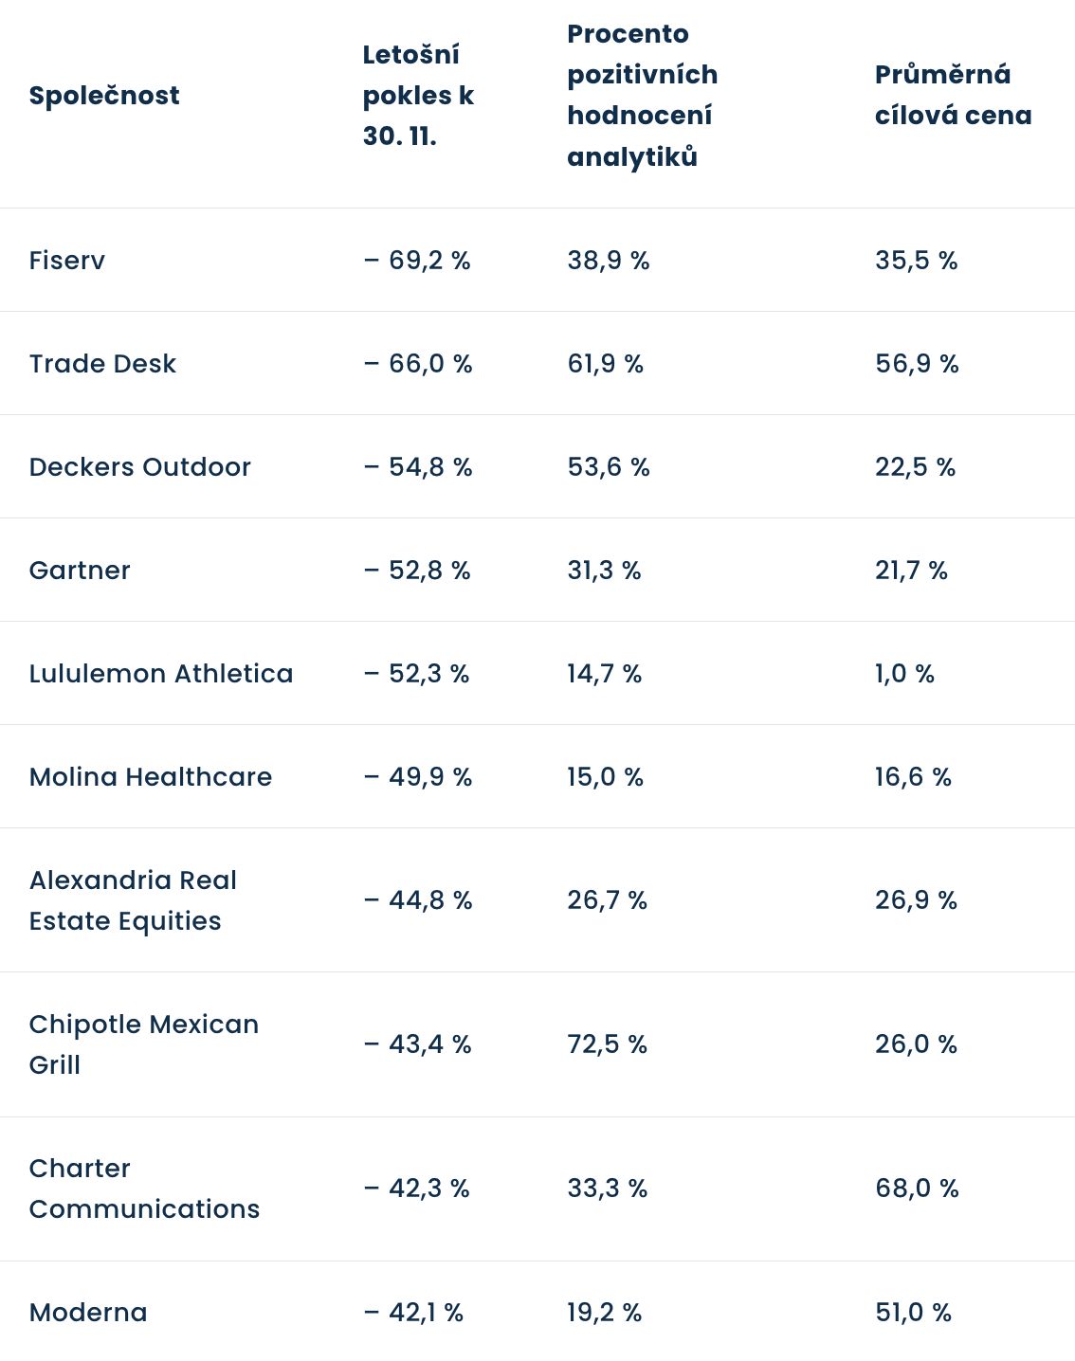This screenshot has width=1075, height=1361.
Task: Click Alexandria Real Estate Equities name
Action: tap(133, 900)
